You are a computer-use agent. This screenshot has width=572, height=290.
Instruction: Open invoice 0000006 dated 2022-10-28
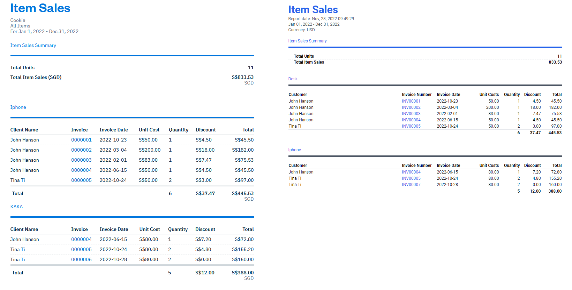tap(81, 259)
